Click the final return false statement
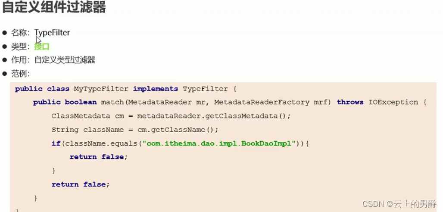443x212 pixels. [81, 184]
